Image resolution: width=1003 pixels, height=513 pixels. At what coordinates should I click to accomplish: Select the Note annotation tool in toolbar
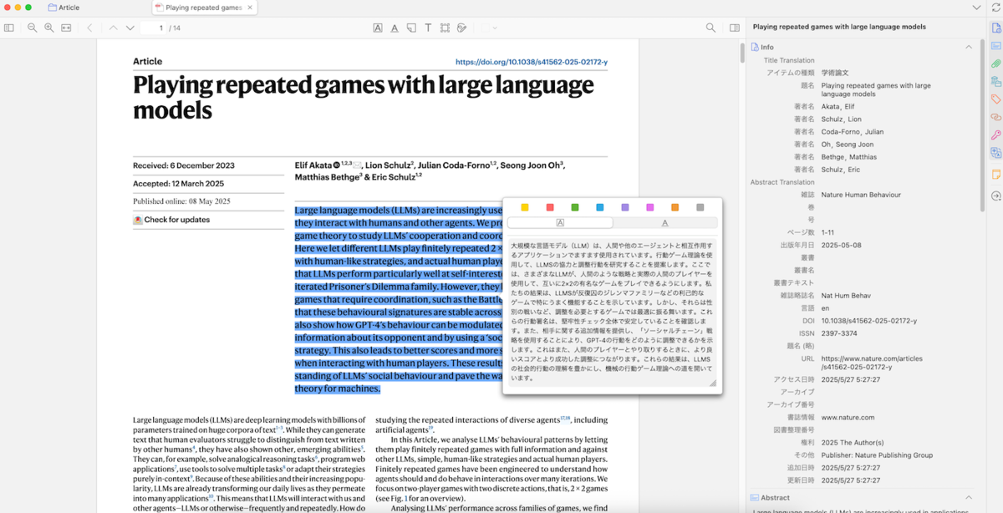[411, 28]
